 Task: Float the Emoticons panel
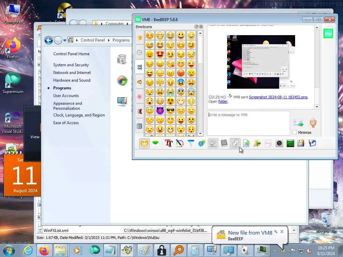(196, 27)
